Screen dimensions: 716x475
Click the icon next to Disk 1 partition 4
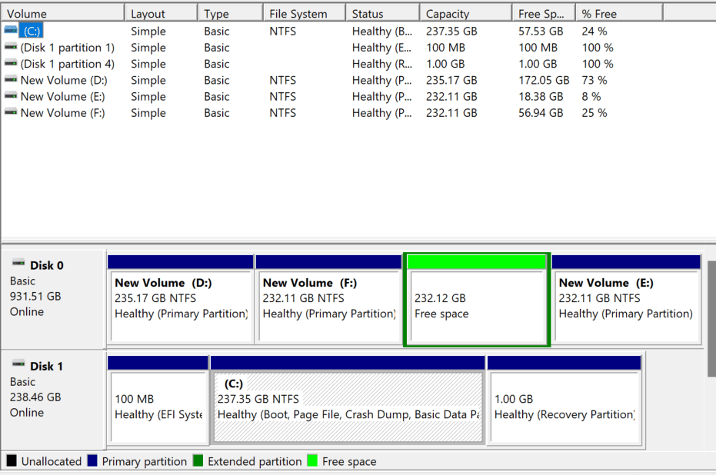click(11, 64)
